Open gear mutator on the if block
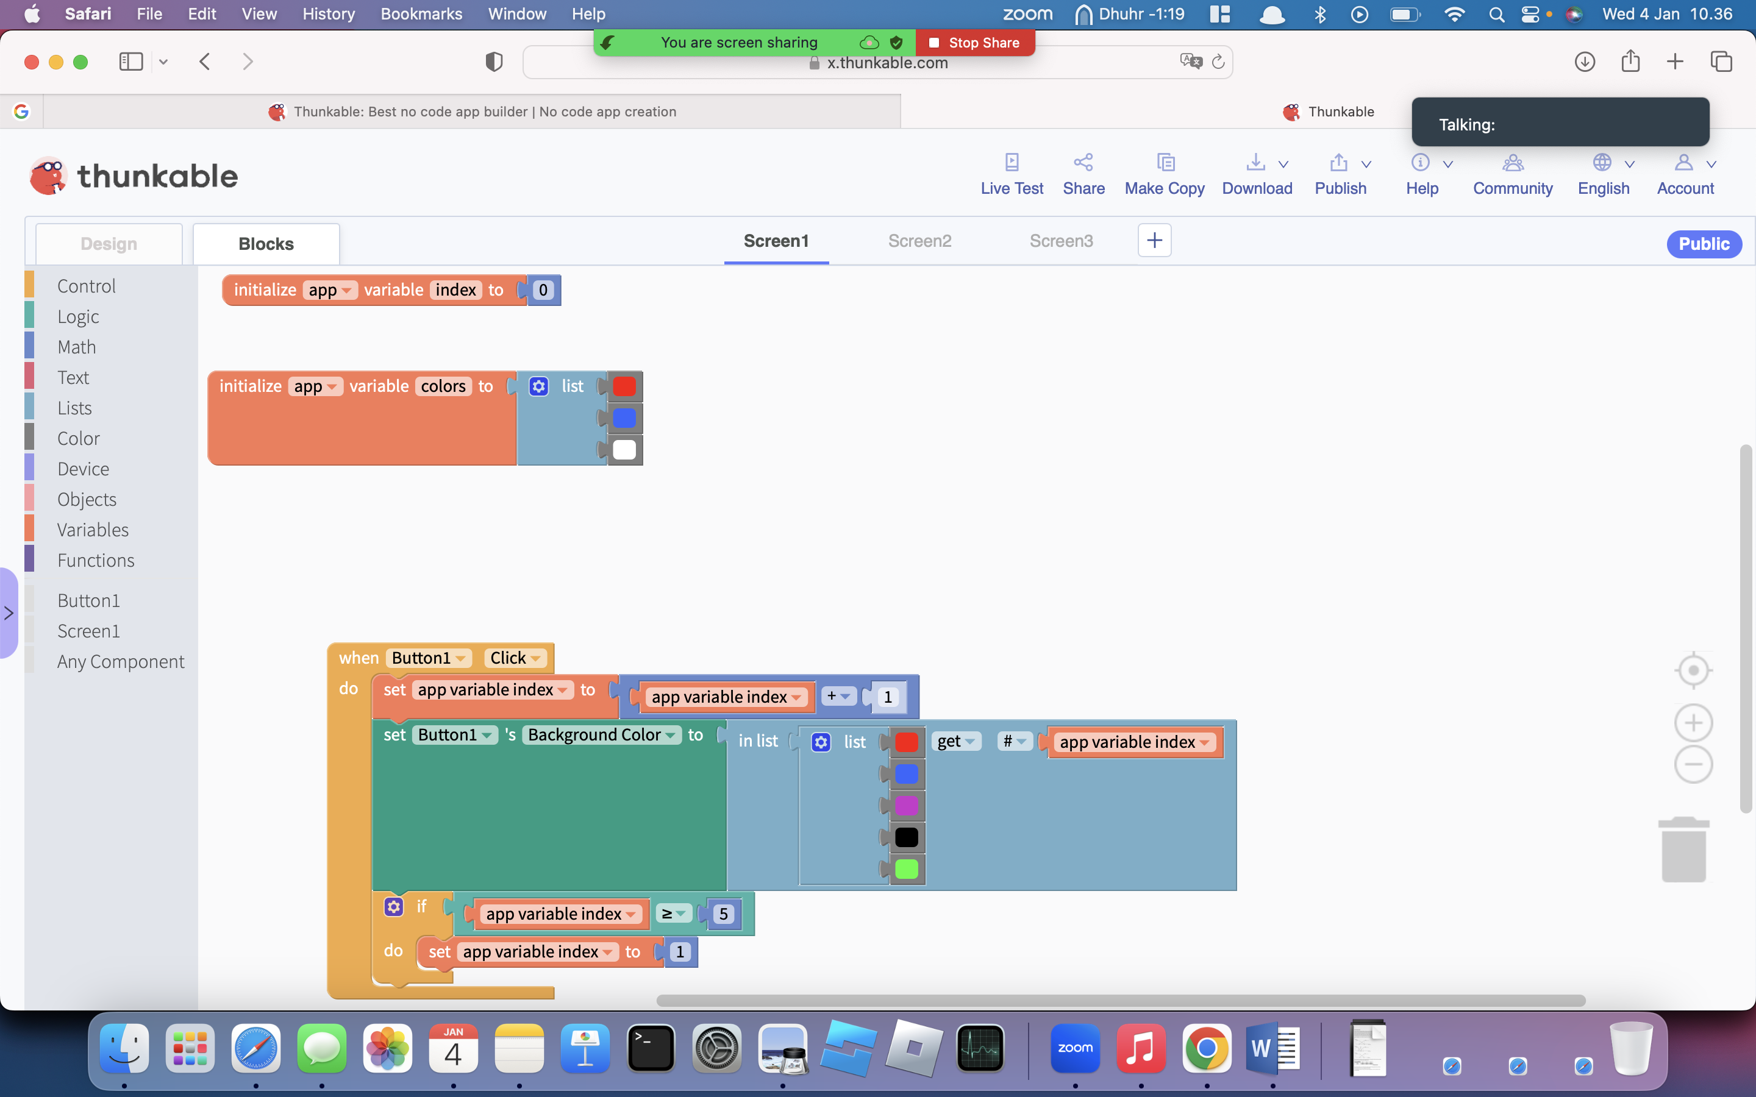This screenshot has height=1097, width=1756. pos(393,906)
